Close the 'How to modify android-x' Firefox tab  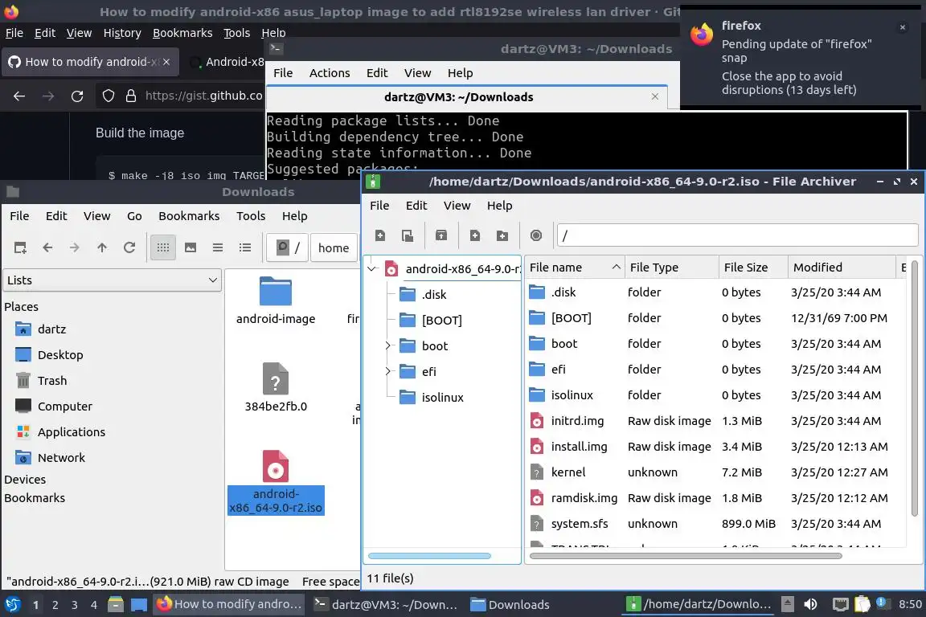(166, 62)
